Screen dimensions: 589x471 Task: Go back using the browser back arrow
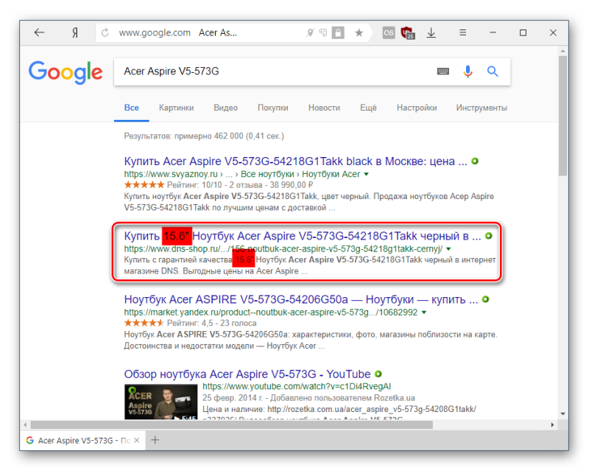tap(40, 32)
